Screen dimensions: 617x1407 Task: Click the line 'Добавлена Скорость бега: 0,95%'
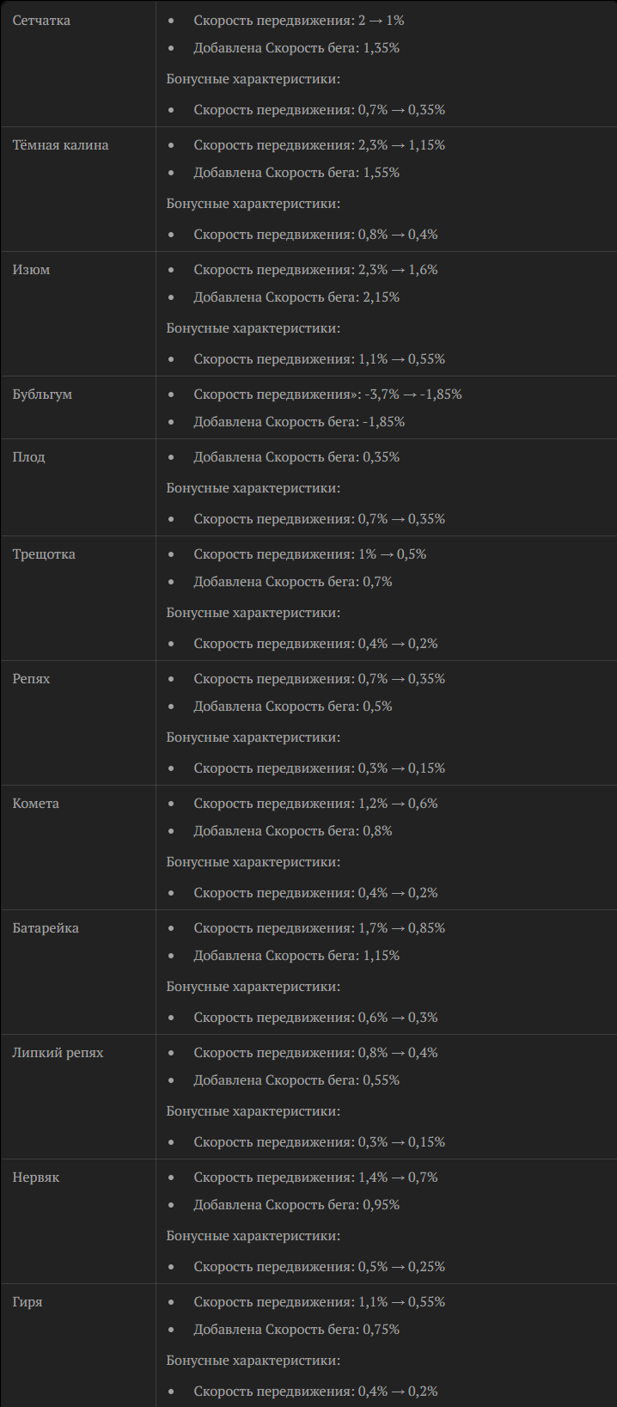[296, 1205]
